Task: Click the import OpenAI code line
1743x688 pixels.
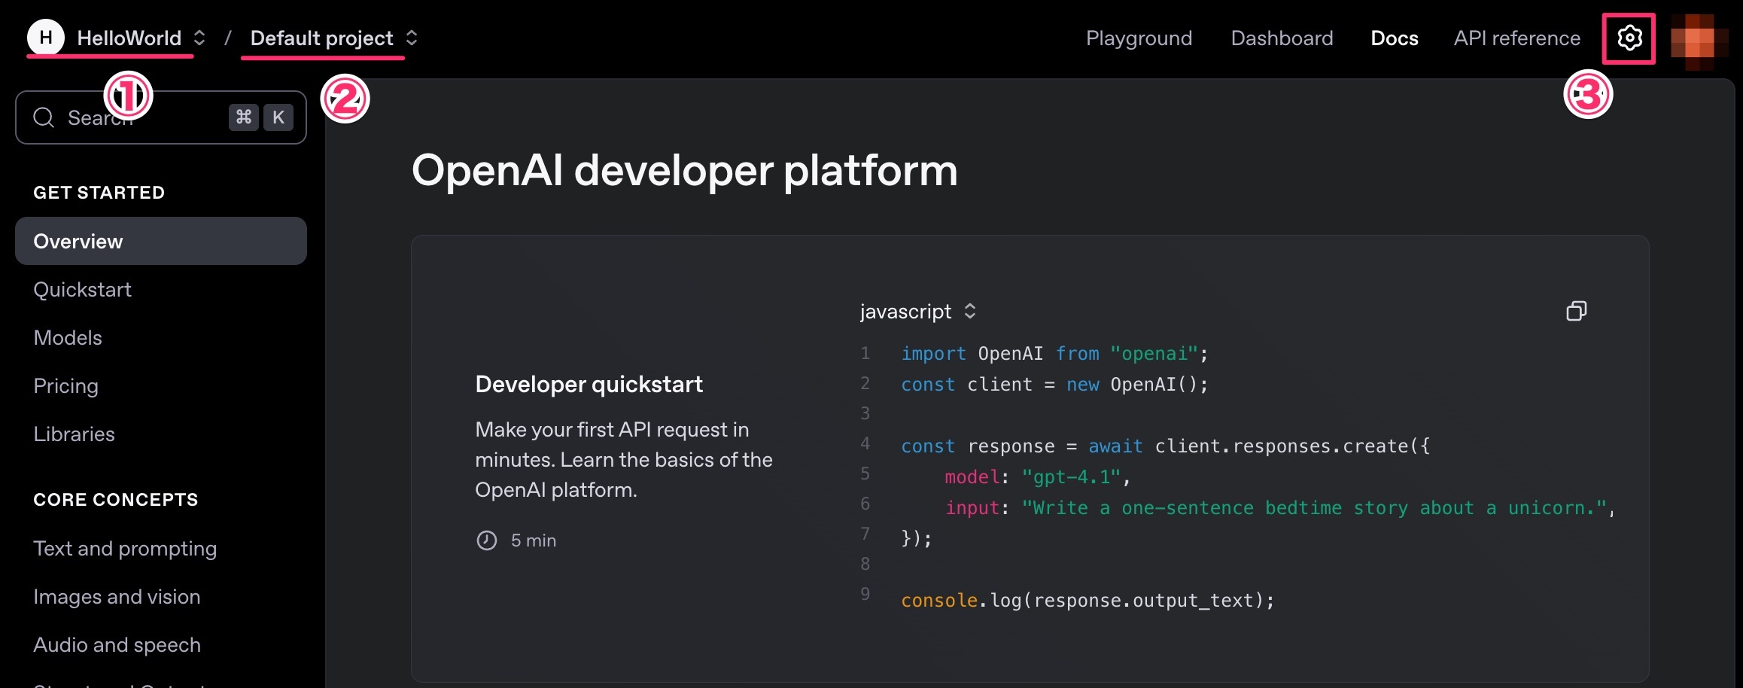Action: pyautogui.click(x=1054, y=353)
